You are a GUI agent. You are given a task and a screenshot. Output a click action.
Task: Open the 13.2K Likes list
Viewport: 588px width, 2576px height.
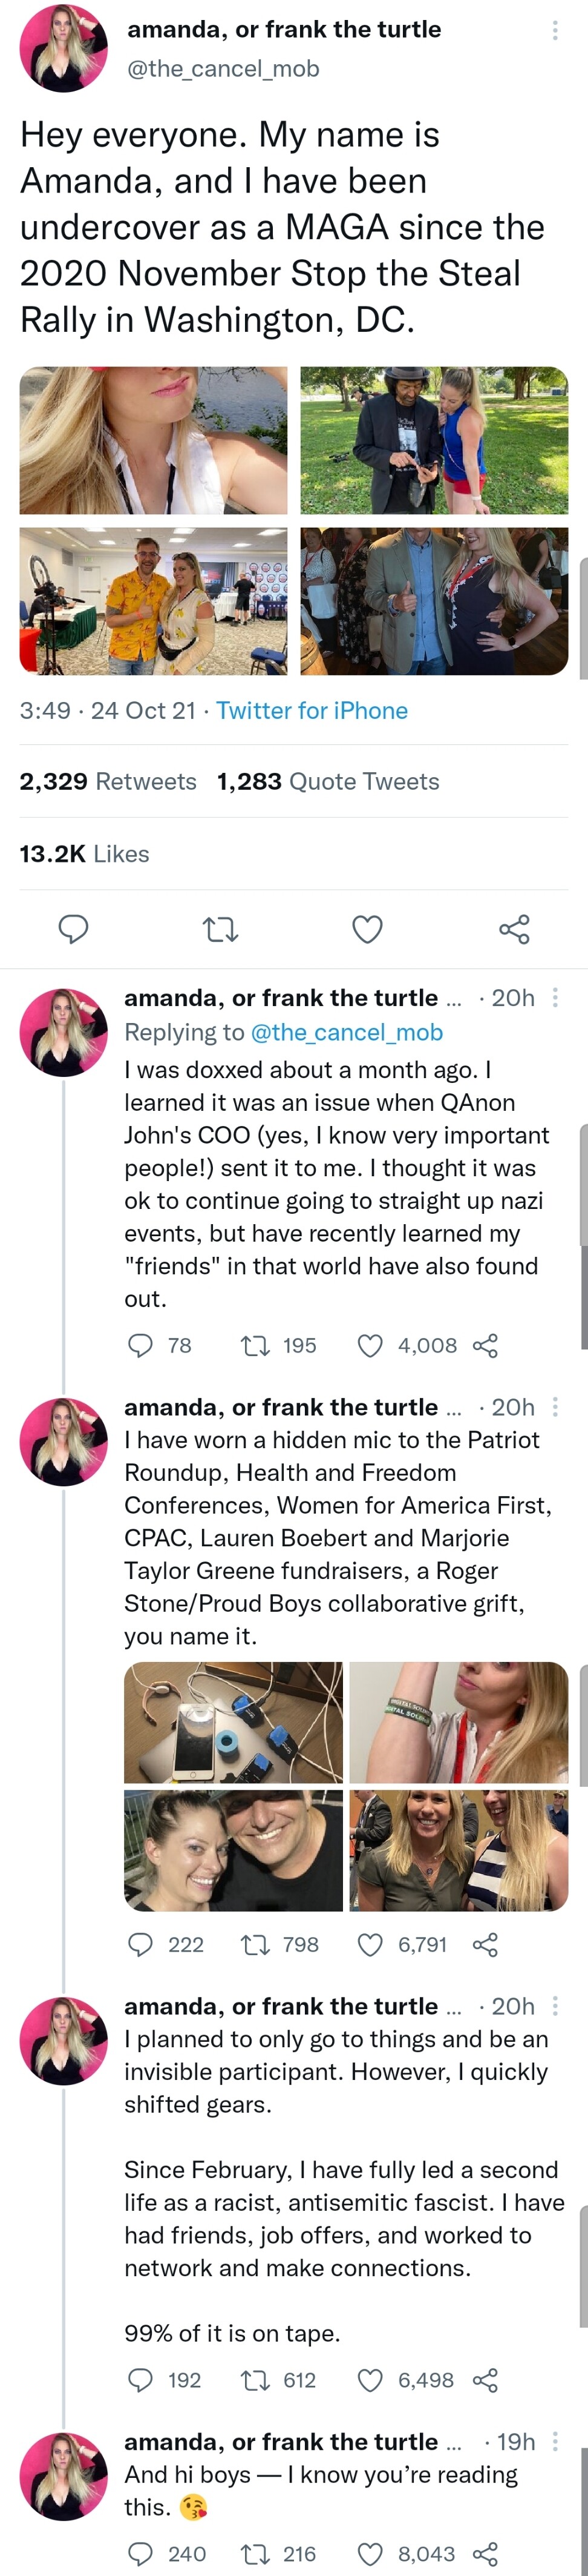click(x=84, y=853)
